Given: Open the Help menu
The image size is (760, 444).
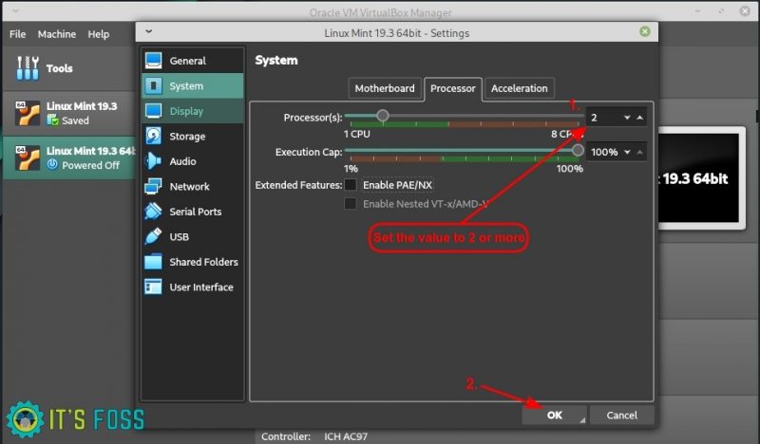Looking at the screenshot, I should [x=99, y=34].
